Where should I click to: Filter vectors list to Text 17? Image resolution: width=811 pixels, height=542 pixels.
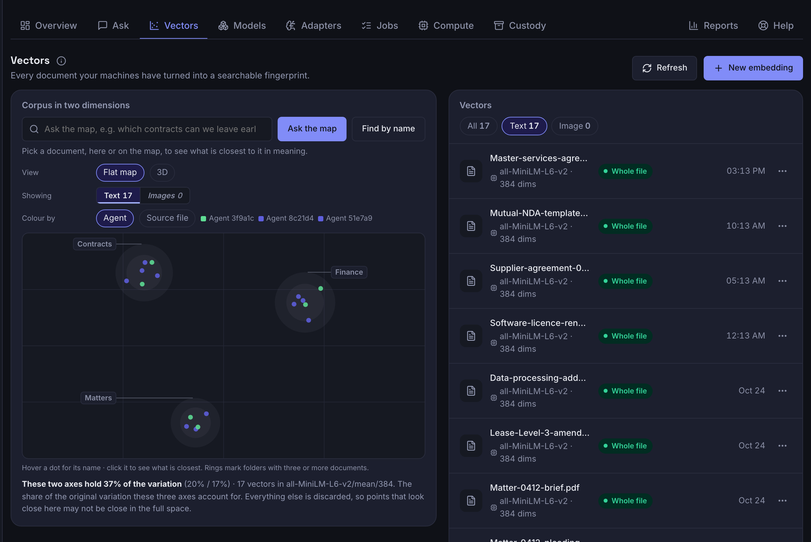[x=524, y=126]
